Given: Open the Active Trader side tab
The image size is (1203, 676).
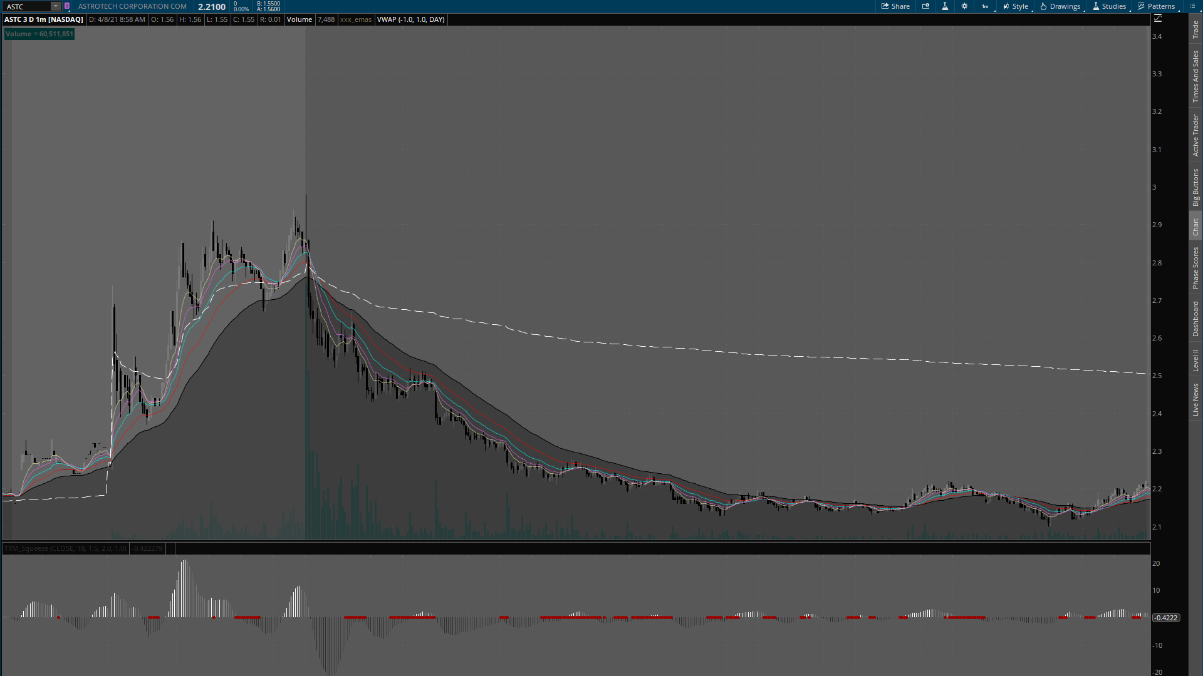Looking at the screenshot, I should (x=1195, y=135).
